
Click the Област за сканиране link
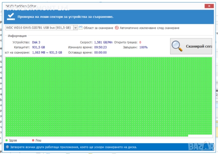pos(98,28)
